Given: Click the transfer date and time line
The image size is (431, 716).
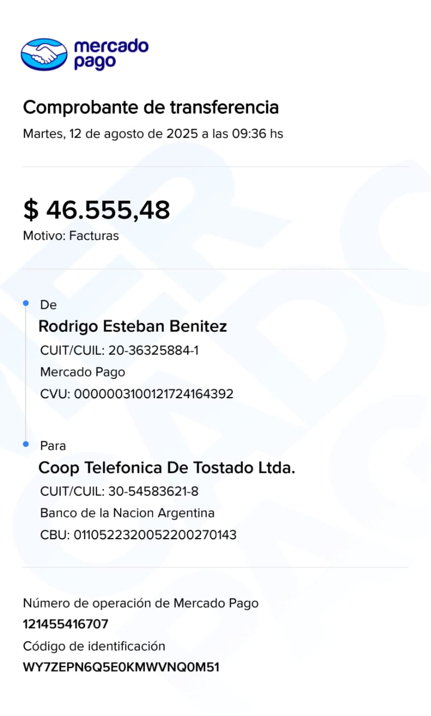Looking at the screenshot, I should 153,134.
